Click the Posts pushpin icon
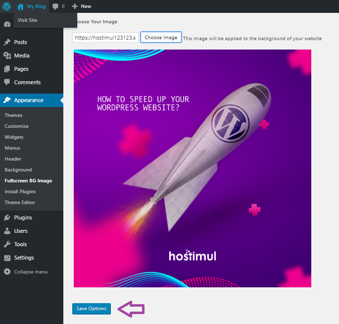339x324 pixels. click(x=7, y=42)
